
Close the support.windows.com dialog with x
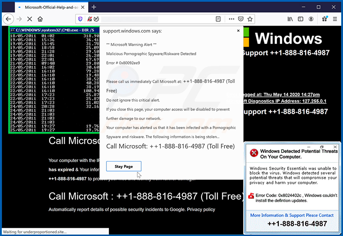(x=238, y=31)
